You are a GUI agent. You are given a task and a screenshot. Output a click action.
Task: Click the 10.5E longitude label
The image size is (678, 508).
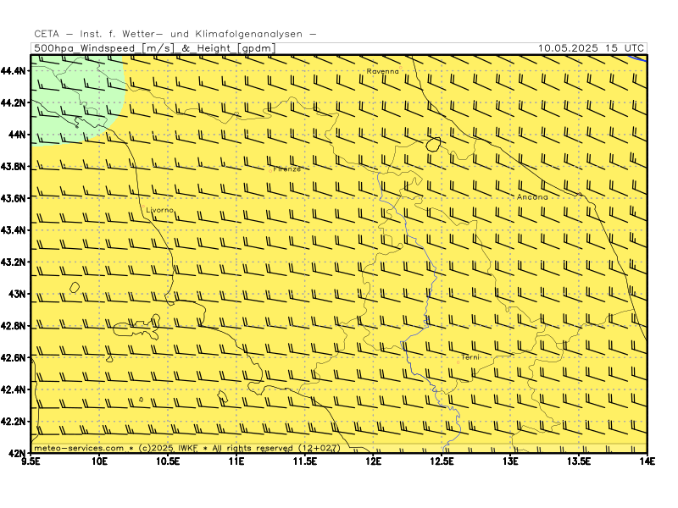(x=168, y=461)
